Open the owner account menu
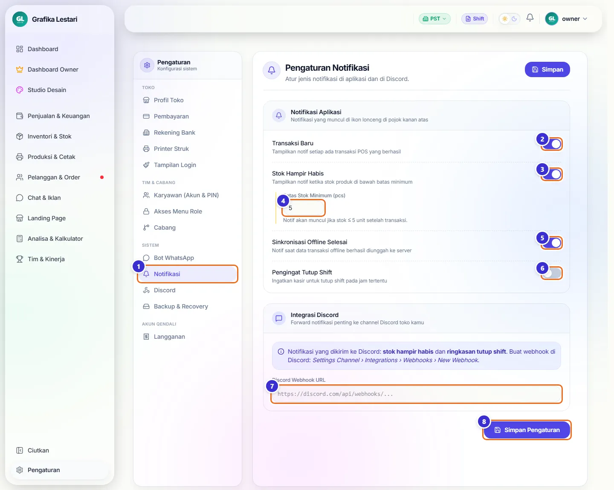Viewport: 614px width, 490px height. pyautogui.click(x=566, y=19)
